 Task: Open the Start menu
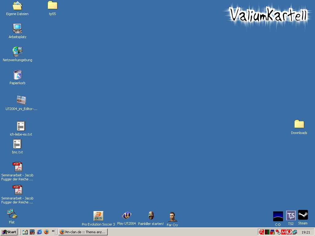9,232
